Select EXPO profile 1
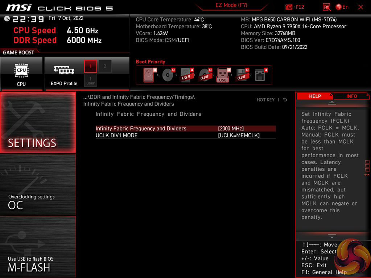The width and height of the screenshot is (371, 278). pos(90,66)
